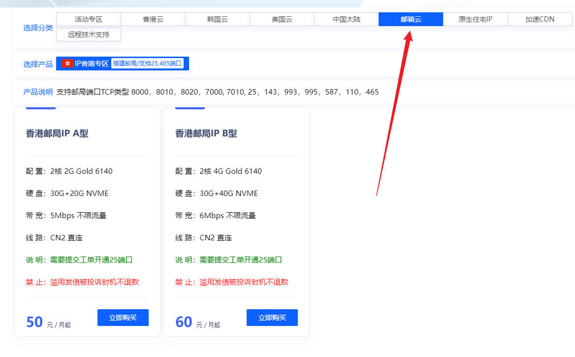Click the red 禁止 warning in B型 card
The height and width of the screenshot is (357, 575).
click(231, 282)
